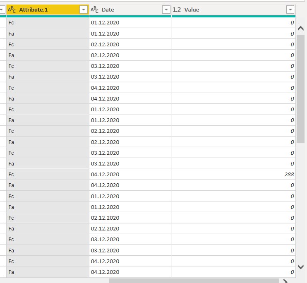Select the 04.12.2020 date in the 288 row

coord(130,174)
